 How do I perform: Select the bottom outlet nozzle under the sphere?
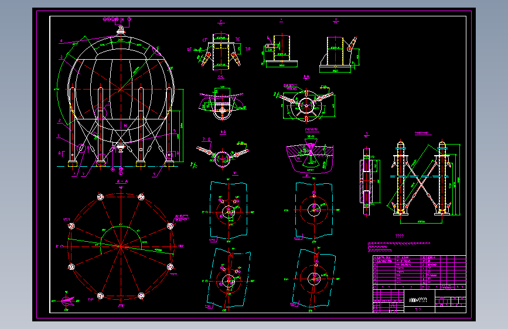[121, 148]
